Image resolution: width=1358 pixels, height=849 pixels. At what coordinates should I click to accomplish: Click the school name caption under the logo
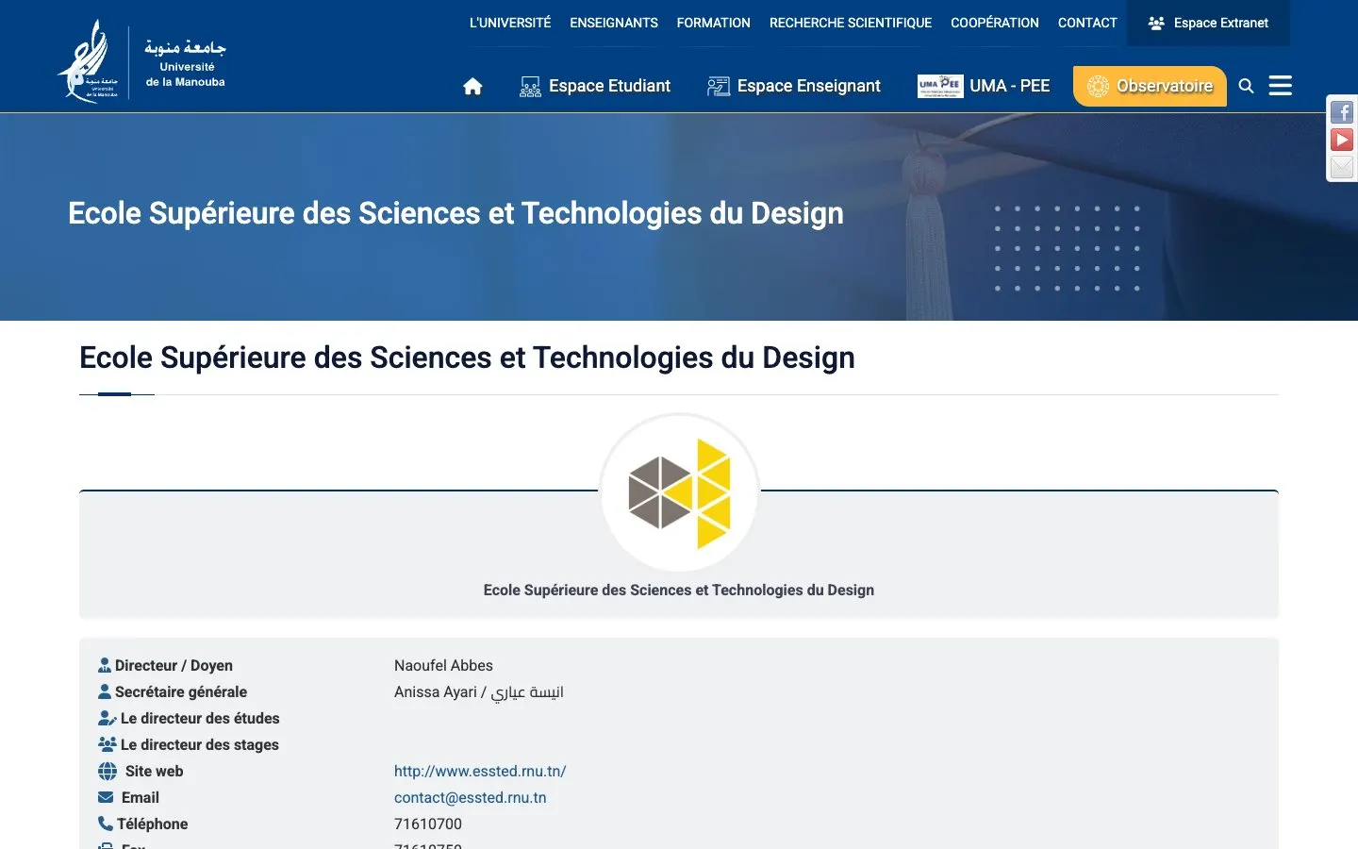[679, 590]
